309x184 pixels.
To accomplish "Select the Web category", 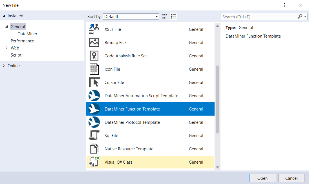I will pyautogui.click(x=15, y=48).
